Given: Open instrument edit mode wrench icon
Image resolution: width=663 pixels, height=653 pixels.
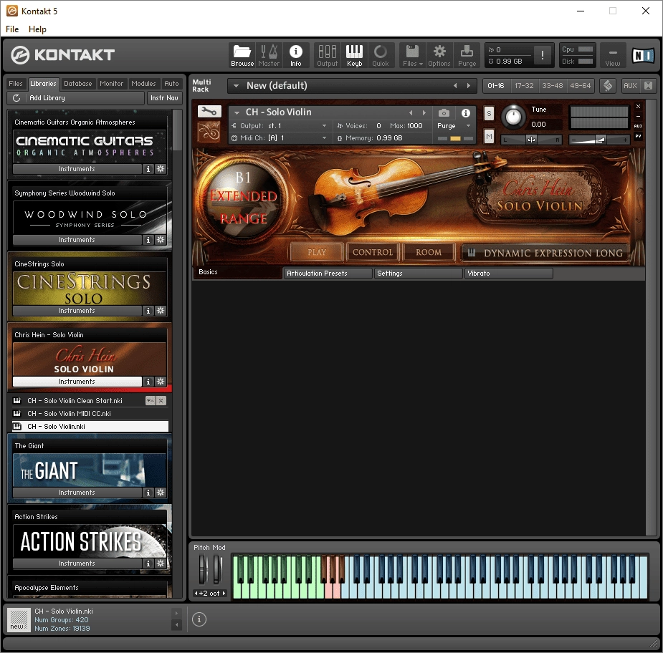Looking at the screenshot, I should (209, 112).
